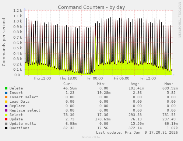
Task: Click Delete current value 46.56m
Action: [x=70, y=88]
